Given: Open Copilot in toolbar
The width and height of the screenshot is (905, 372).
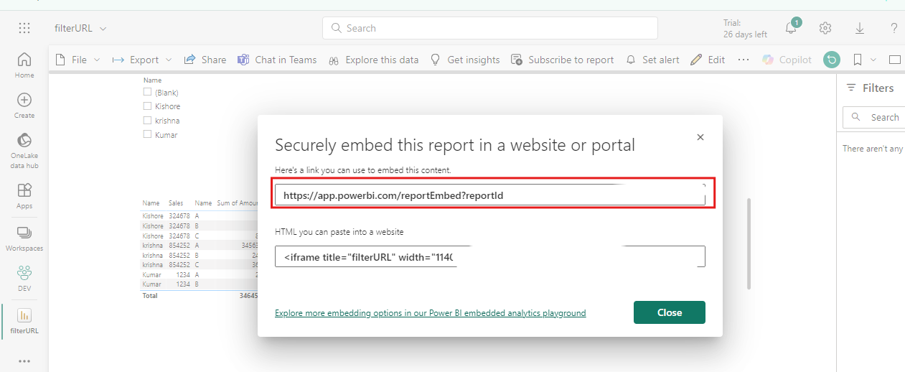Looking at the screenshot, I should point(787,60).
